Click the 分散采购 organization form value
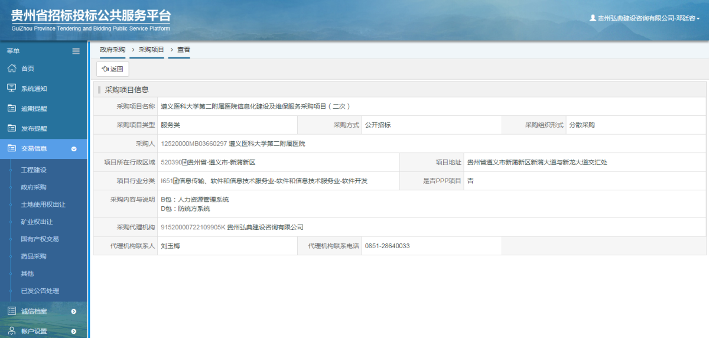The width and height of the screenshot is (709, 338). pos(582,125)
